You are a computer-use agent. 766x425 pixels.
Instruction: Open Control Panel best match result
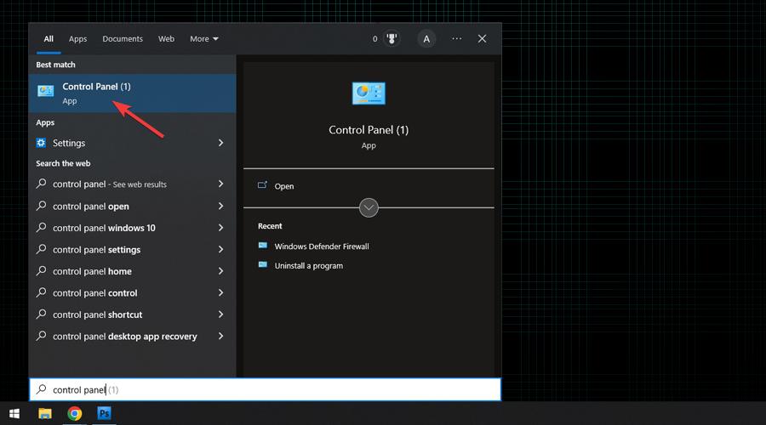pos(133,93)
